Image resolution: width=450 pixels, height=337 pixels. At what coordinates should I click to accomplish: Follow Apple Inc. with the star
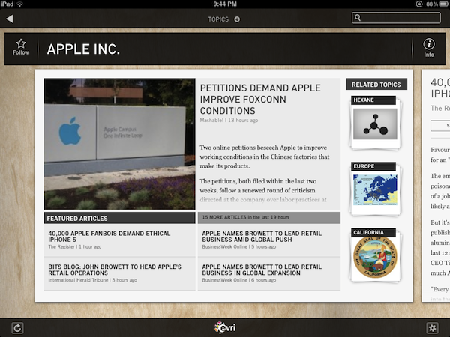click(21, 47)
